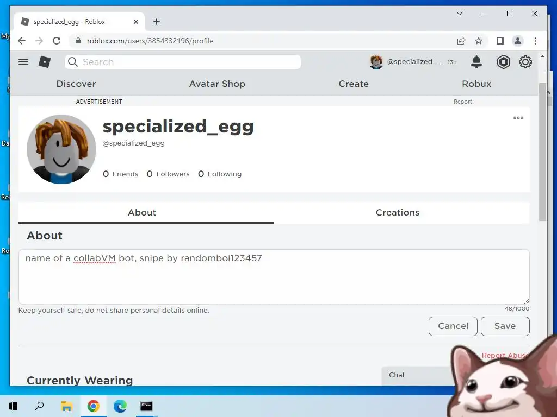Click the @specialized_ username in header
The image size is (557, 417).
pos(414,62)
